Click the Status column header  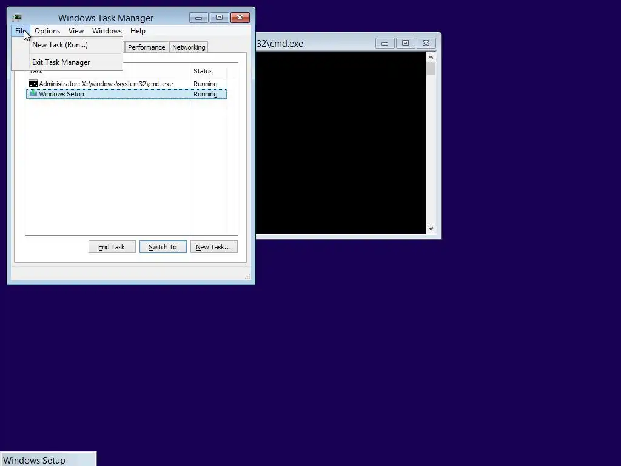point(208,72)
